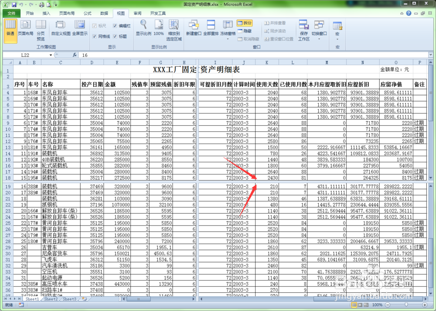Click Hide (隐藏) window button
This screenshot has height=311, width=436.
click(x=245, y=31)
